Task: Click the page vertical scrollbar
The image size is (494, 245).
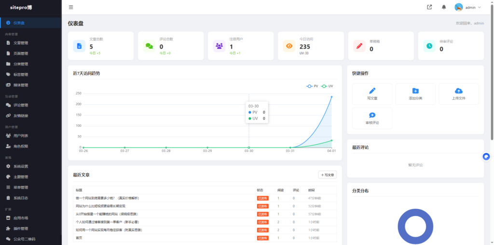Action: [x=492, y=72]
